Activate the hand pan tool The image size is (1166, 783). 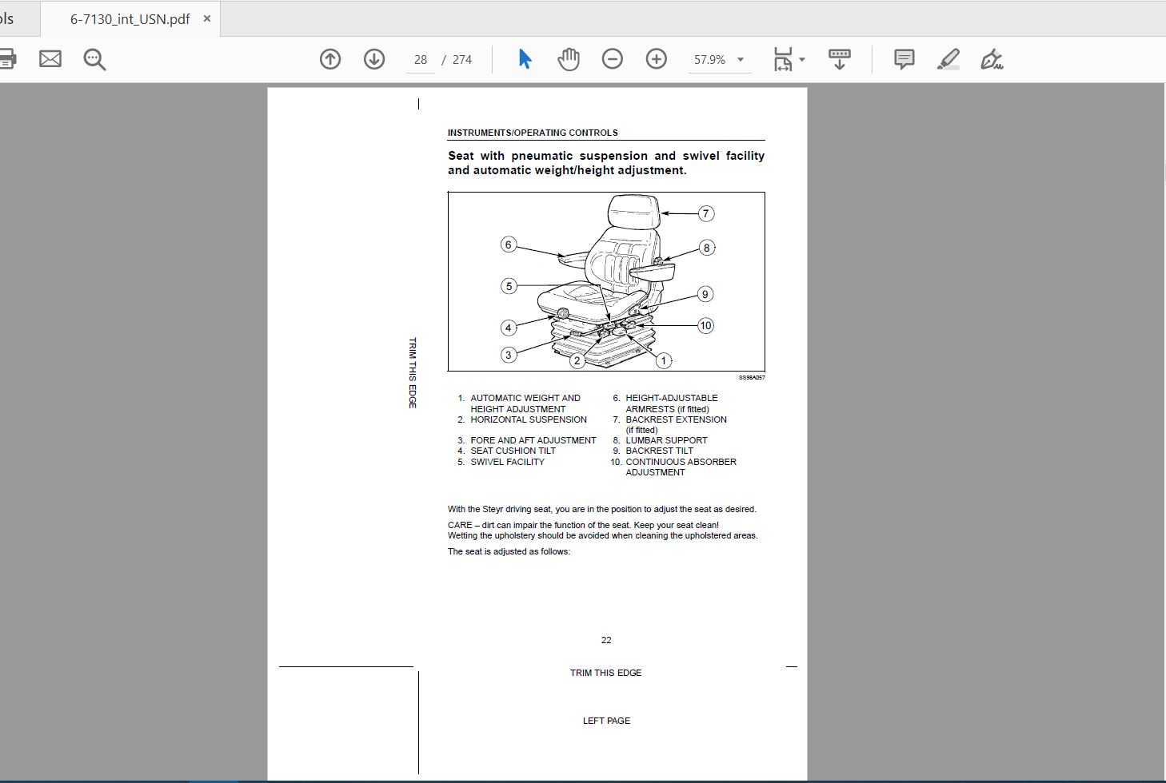569,59
